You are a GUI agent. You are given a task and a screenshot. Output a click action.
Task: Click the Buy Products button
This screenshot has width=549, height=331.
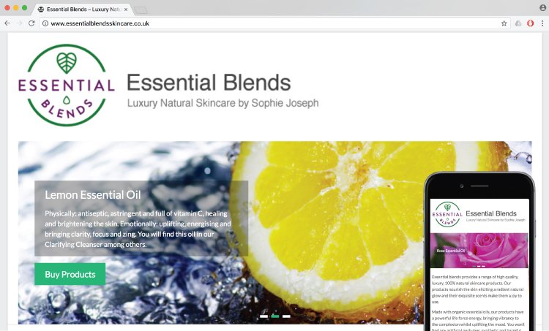pos(70,274)
